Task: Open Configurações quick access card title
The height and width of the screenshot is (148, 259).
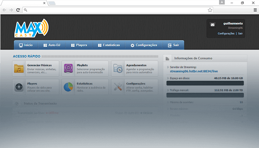Action: click(136, 84)
